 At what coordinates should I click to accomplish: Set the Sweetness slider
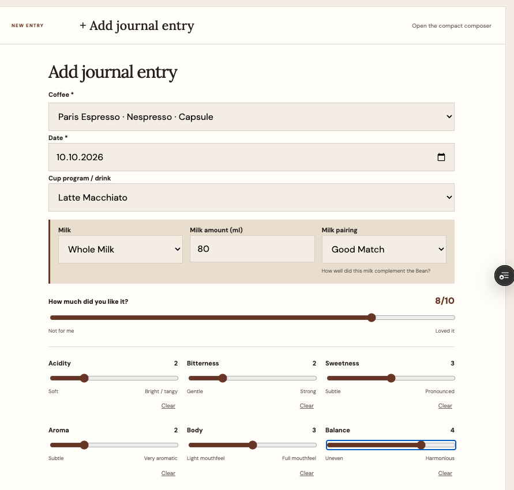tap(391, 378)
